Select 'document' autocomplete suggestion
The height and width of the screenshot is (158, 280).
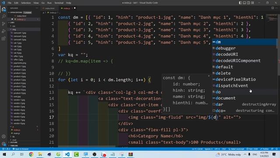click(x=244, y=98)
